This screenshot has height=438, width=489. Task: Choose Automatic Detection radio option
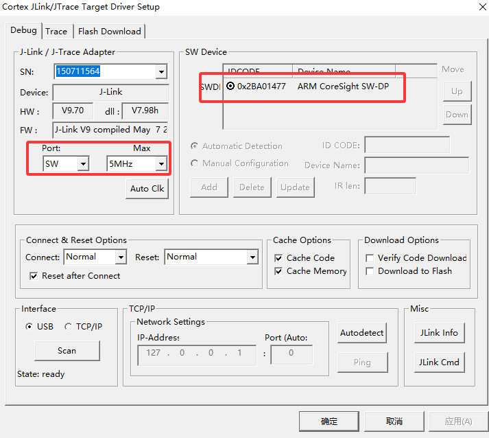pyautogui.click(x=194, y=146)
